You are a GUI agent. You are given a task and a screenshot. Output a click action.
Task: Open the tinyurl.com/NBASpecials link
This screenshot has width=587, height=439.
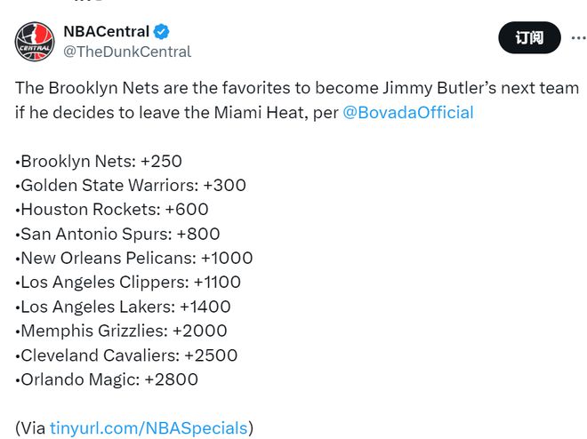point(149,427)
